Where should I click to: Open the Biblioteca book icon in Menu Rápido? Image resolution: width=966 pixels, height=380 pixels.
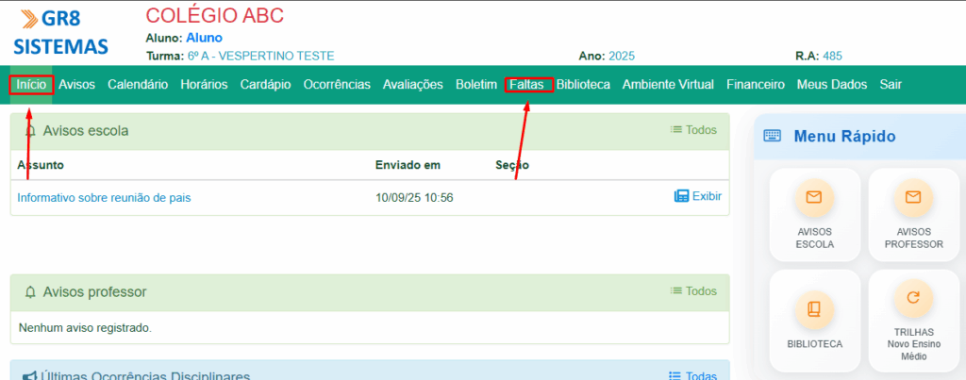coord(813,308)
